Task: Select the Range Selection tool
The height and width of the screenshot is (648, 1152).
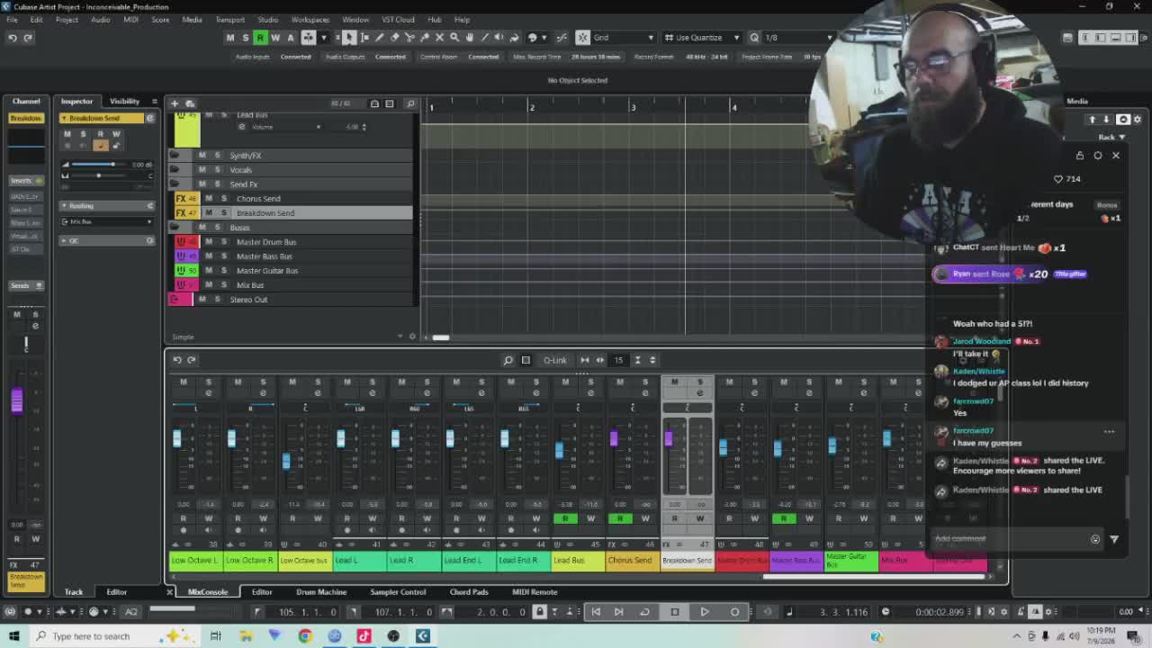Action: (x=364, y=37)
